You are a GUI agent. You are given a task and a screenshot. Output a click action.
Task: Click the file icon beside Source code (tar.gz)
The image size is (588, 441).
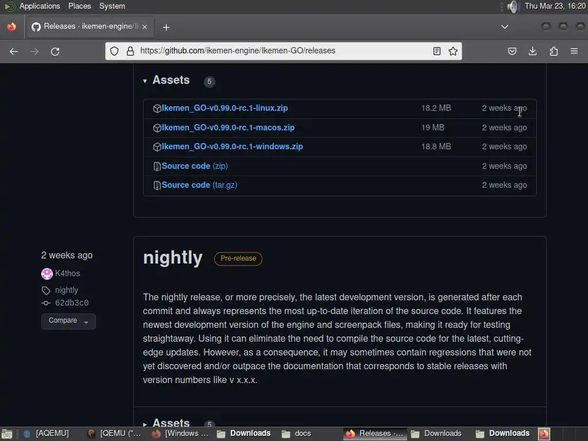[x=157, y=185]
